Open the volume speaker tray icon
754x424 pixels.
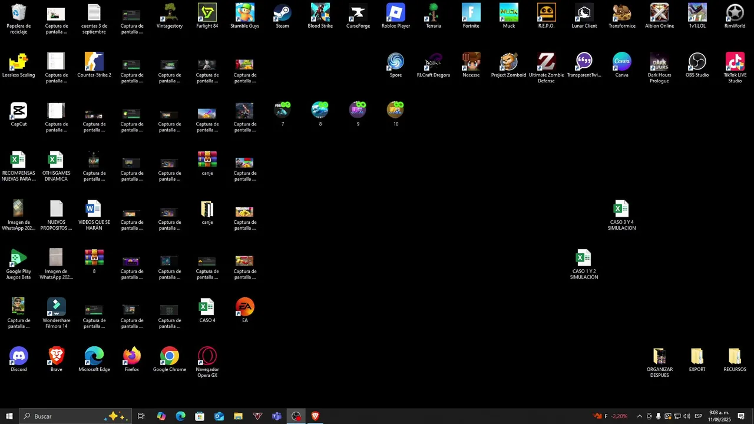tap(687, 416)
